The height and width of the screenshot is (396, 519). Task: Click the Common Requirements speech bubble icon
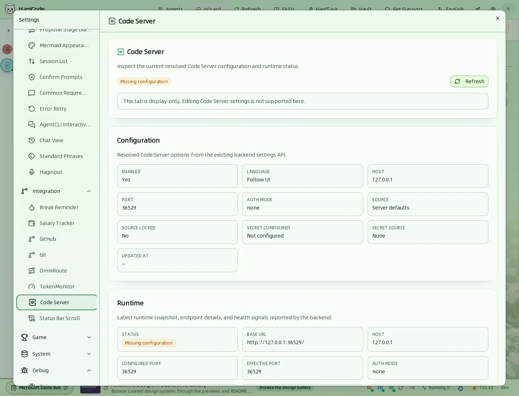[x=32, y=93]
